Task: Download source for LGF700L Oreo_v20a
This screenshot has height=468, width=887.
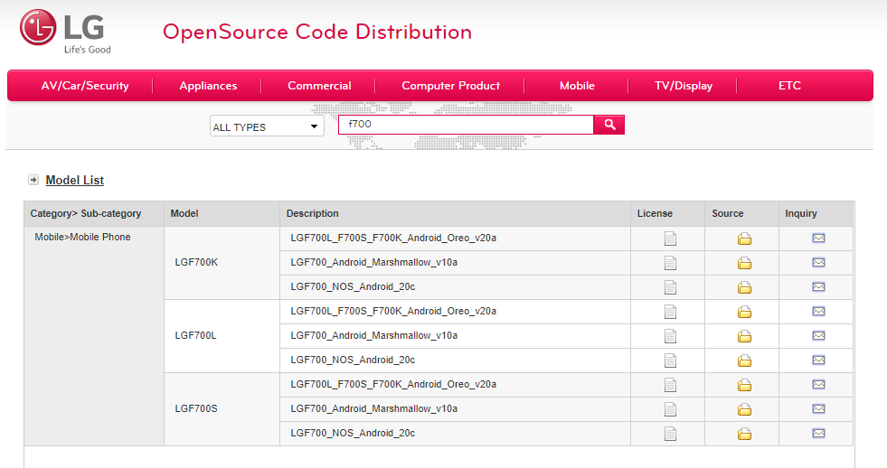Action: (x=744, y=312)
